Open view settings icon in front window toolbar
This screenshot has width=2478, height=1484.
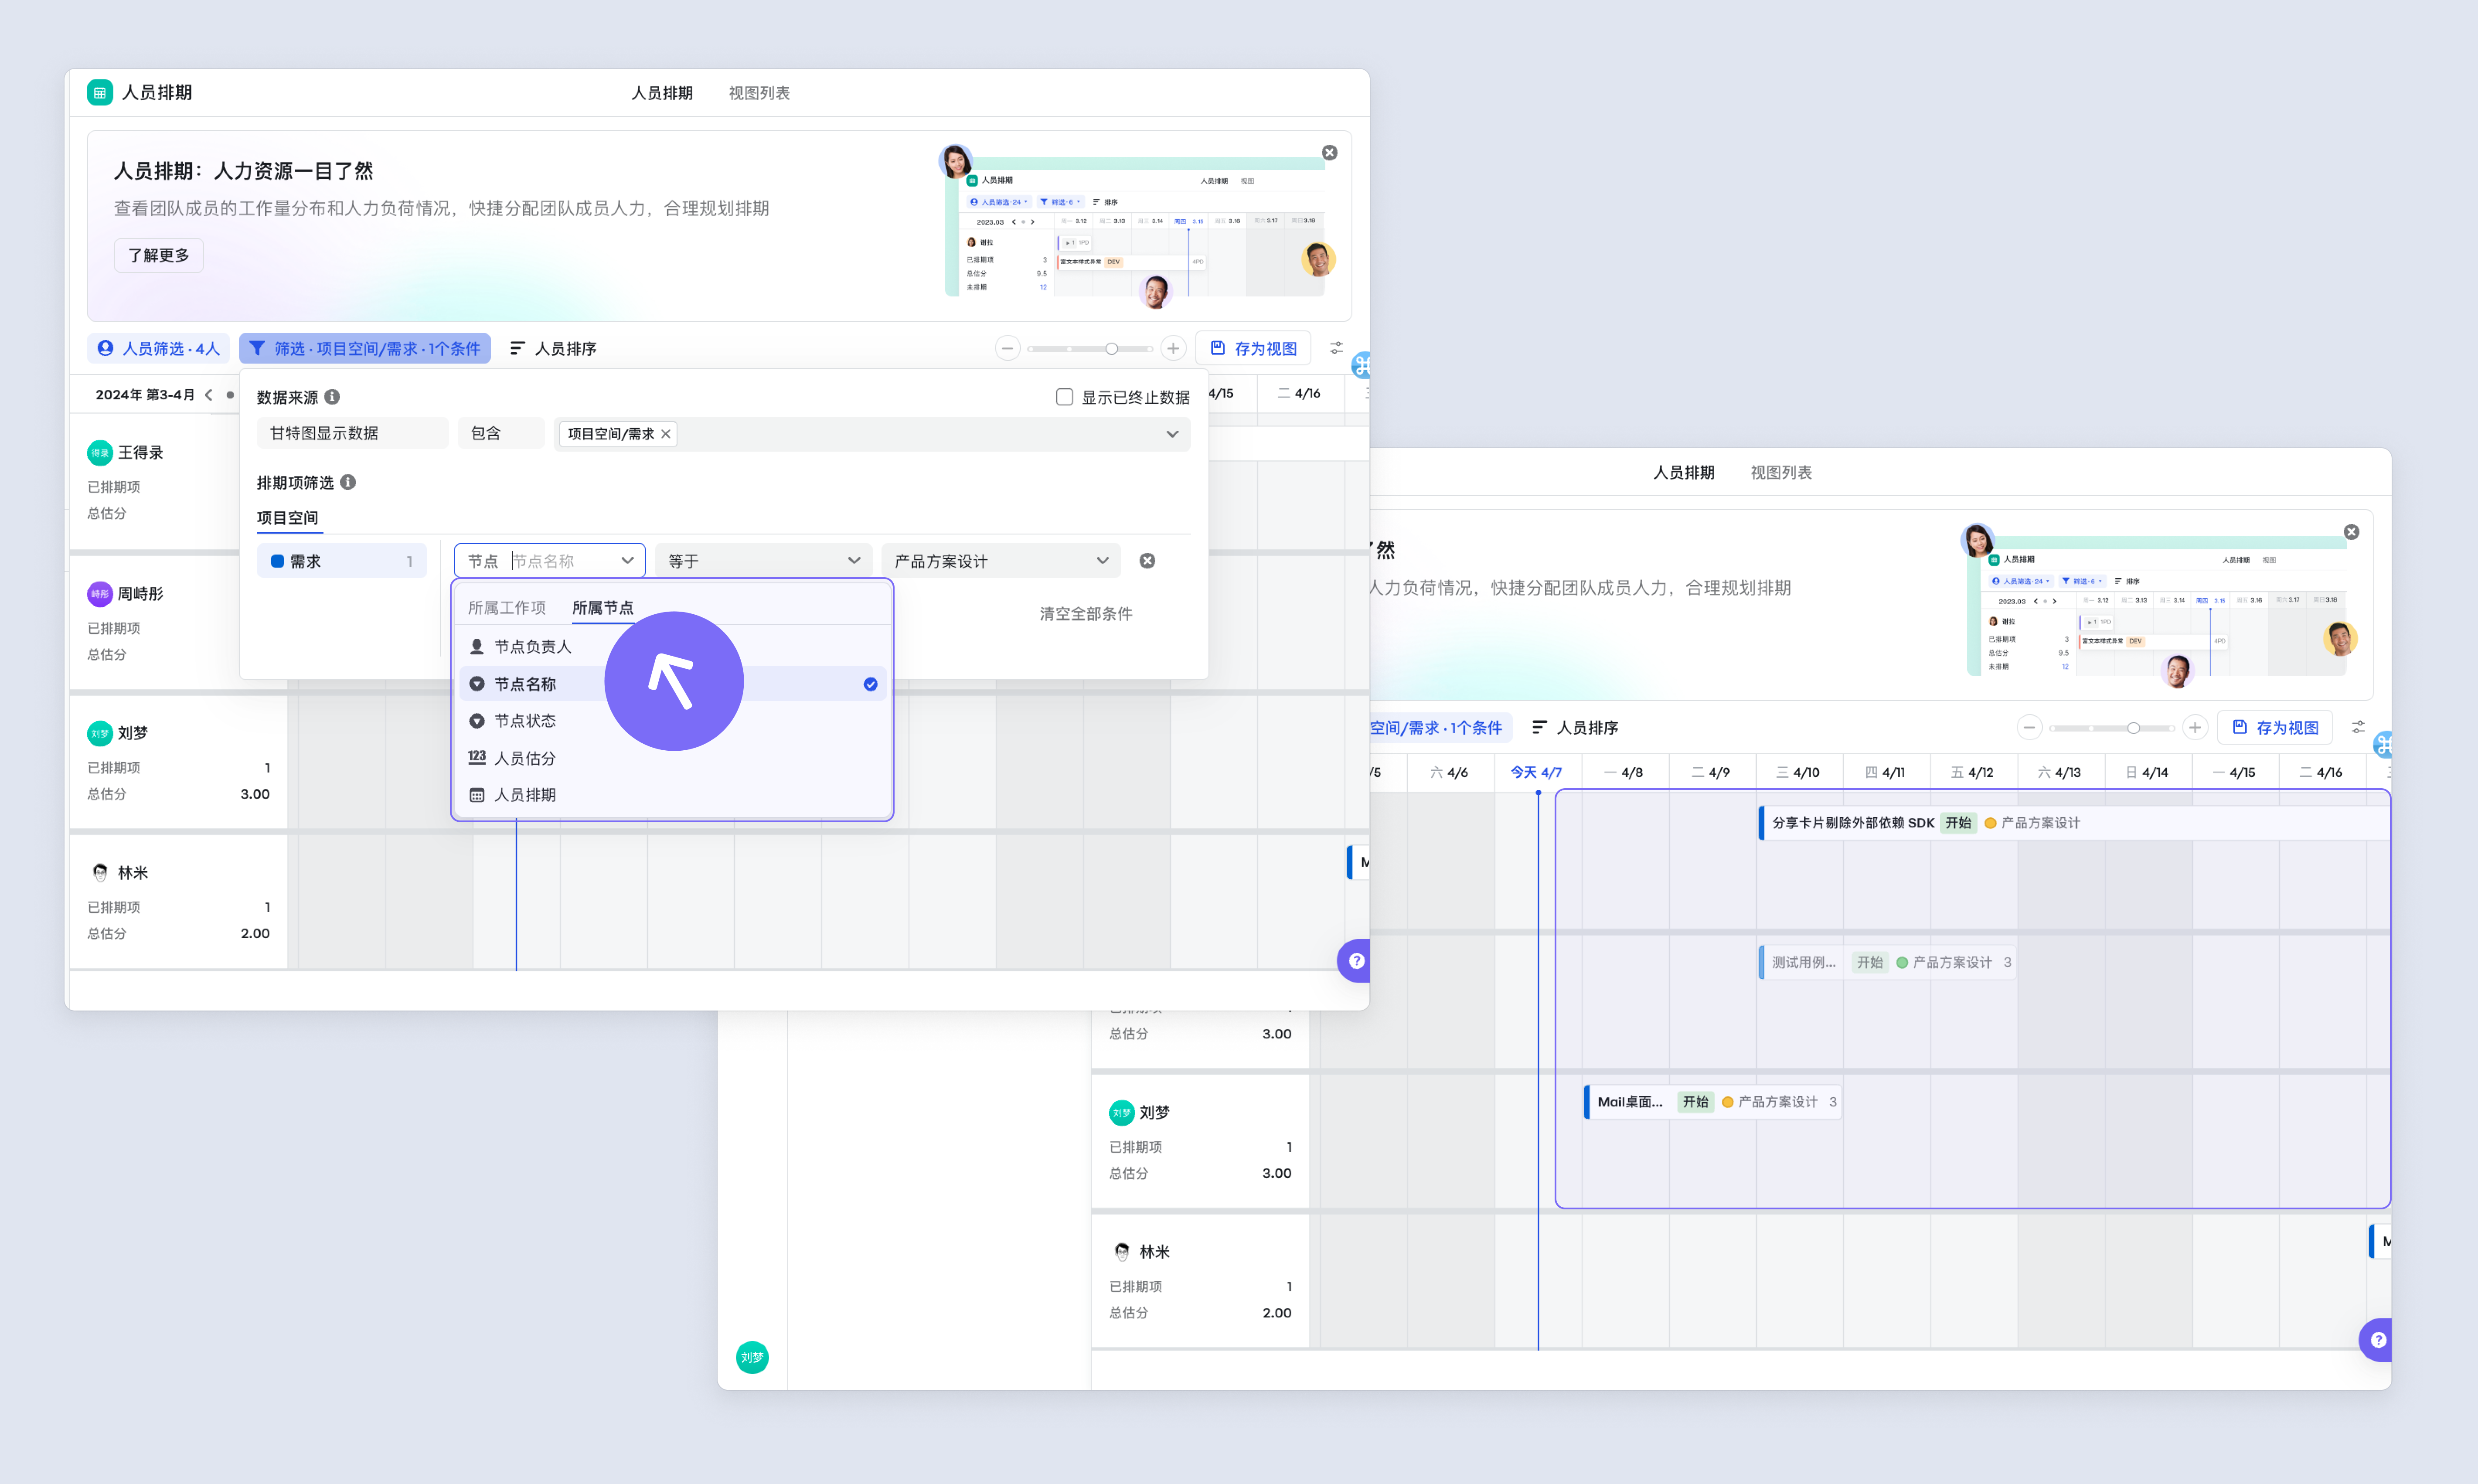[x=1336, y=348]
